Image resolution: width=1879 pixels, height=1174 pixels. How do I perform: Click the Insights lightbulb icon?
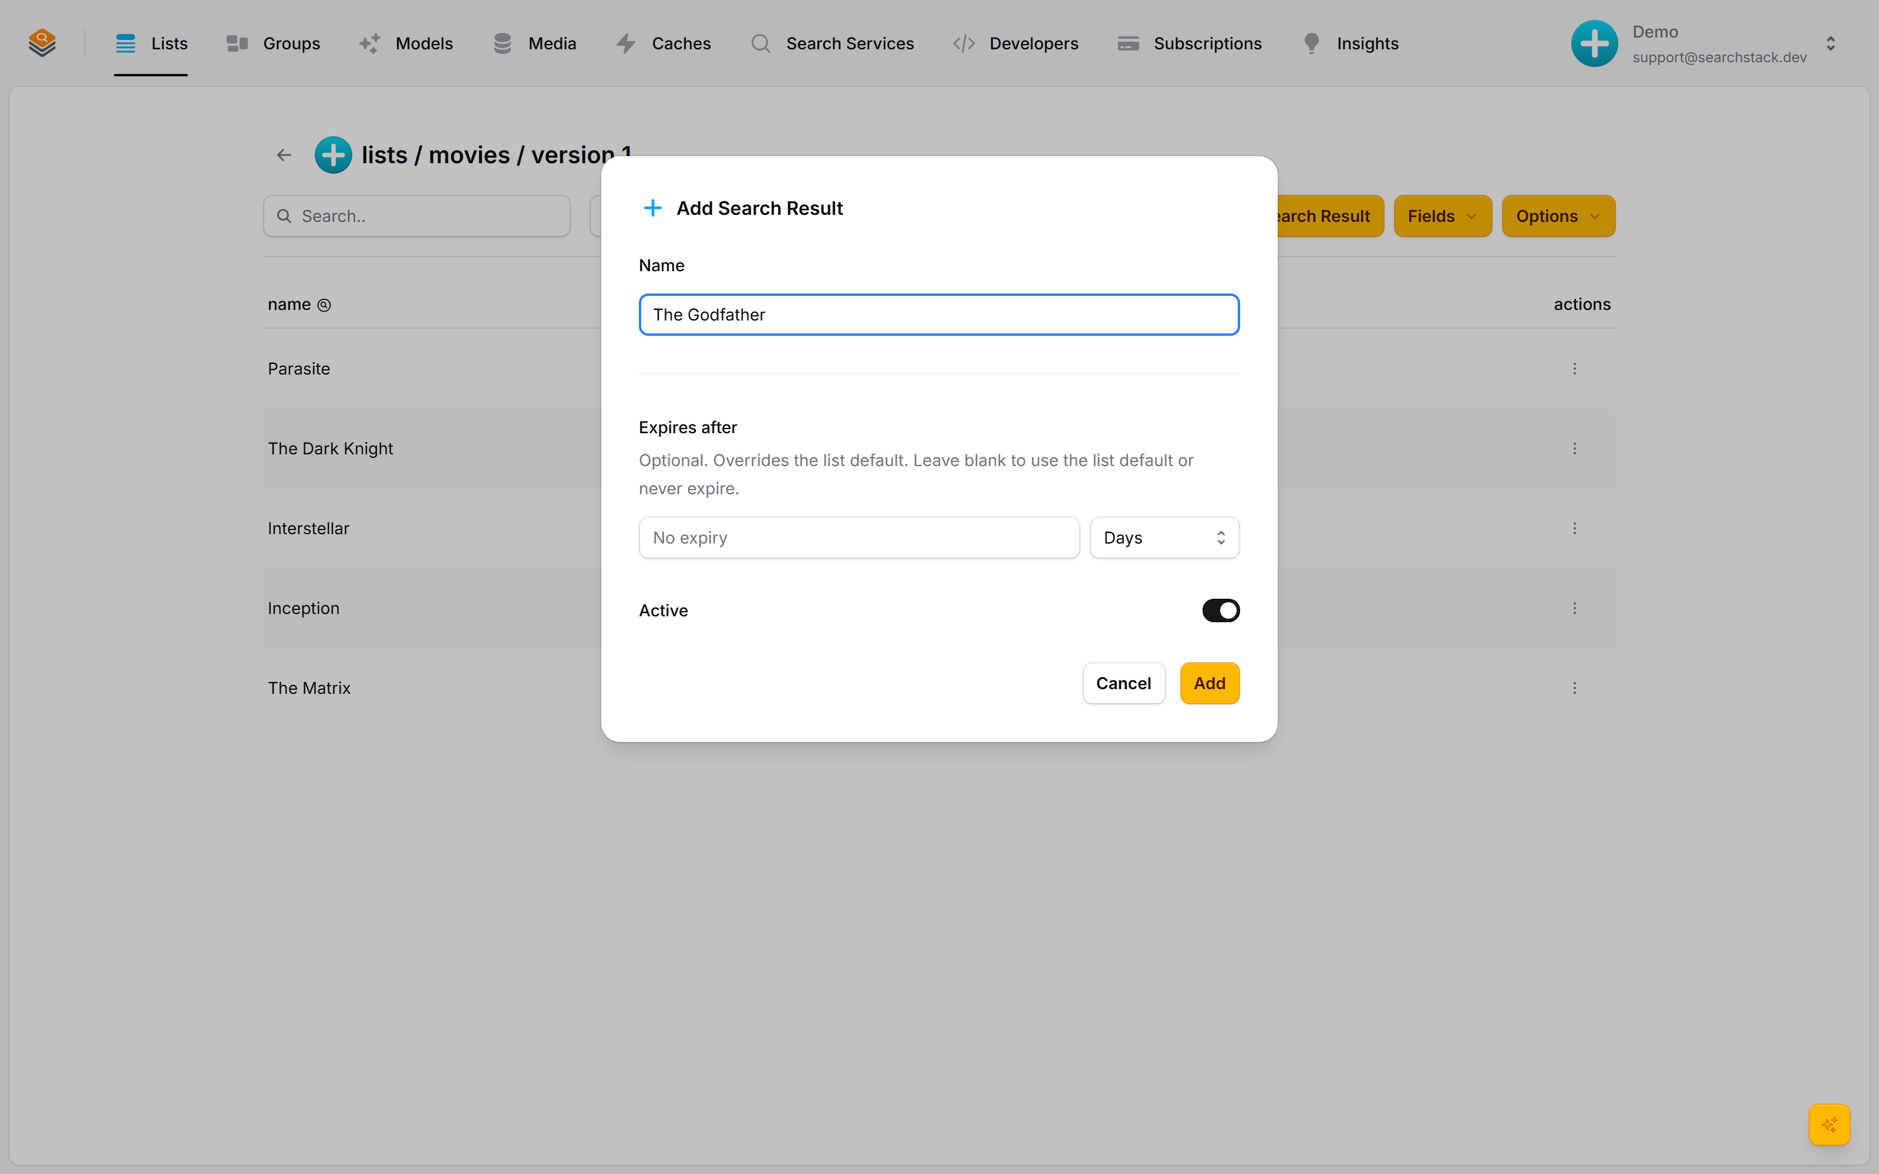(x=1311, y=43)
